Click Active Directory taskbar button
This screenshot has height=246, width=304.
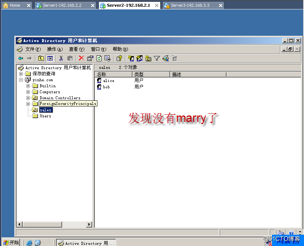(86, 243)
